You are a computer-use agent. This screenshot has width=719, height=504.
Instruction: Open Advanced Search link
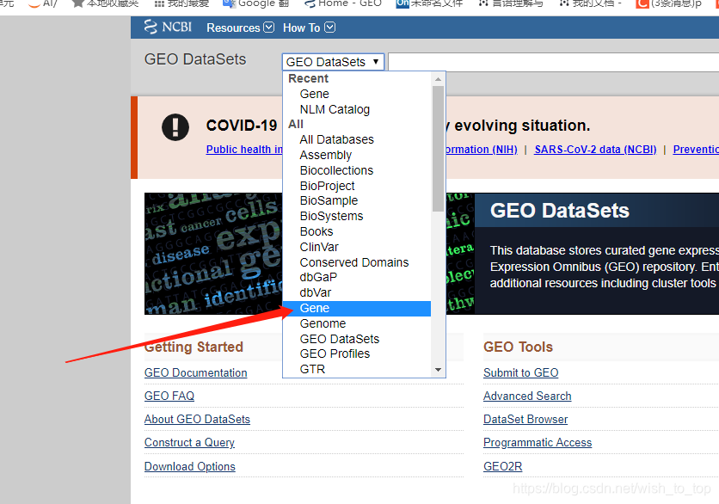pos(527,396)
